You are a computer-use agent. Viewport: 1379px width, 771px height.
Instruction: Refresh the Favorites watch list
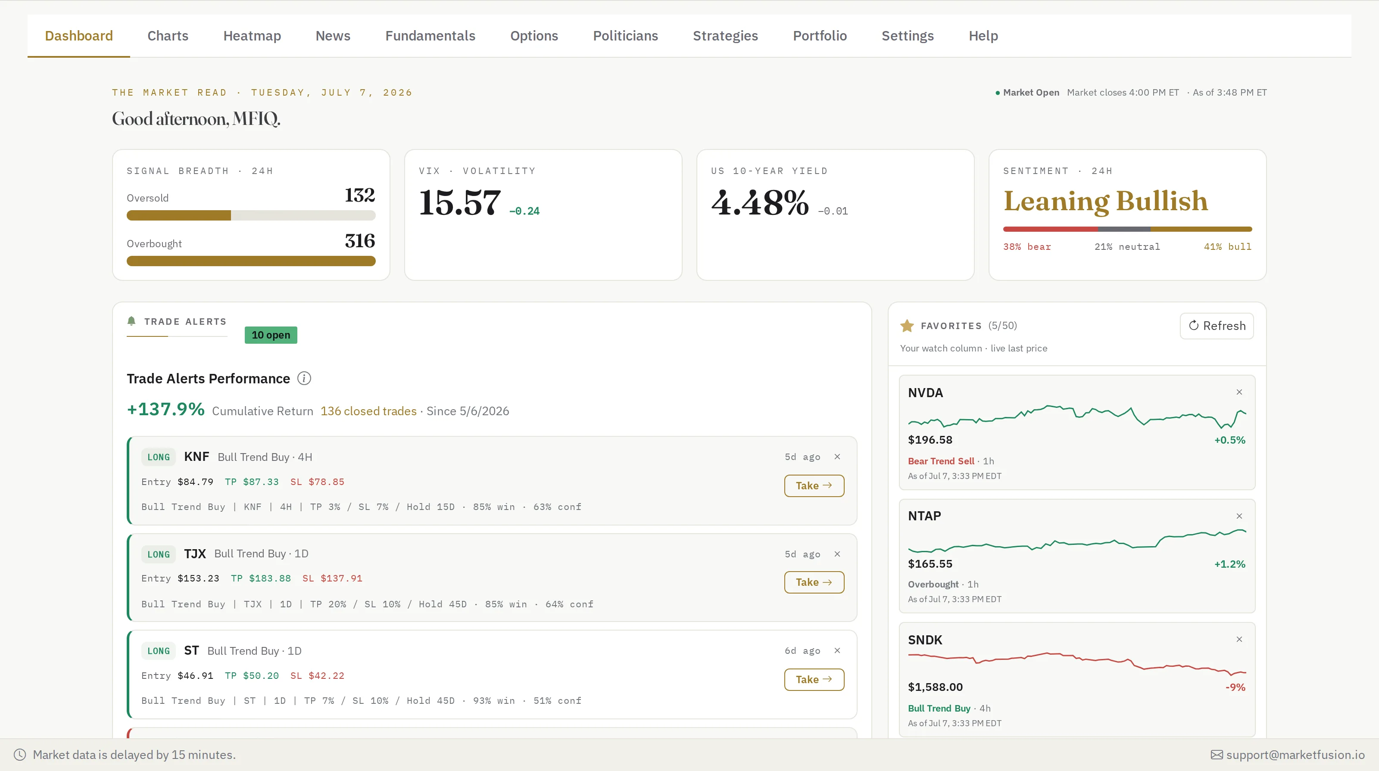pos(1216,326)
